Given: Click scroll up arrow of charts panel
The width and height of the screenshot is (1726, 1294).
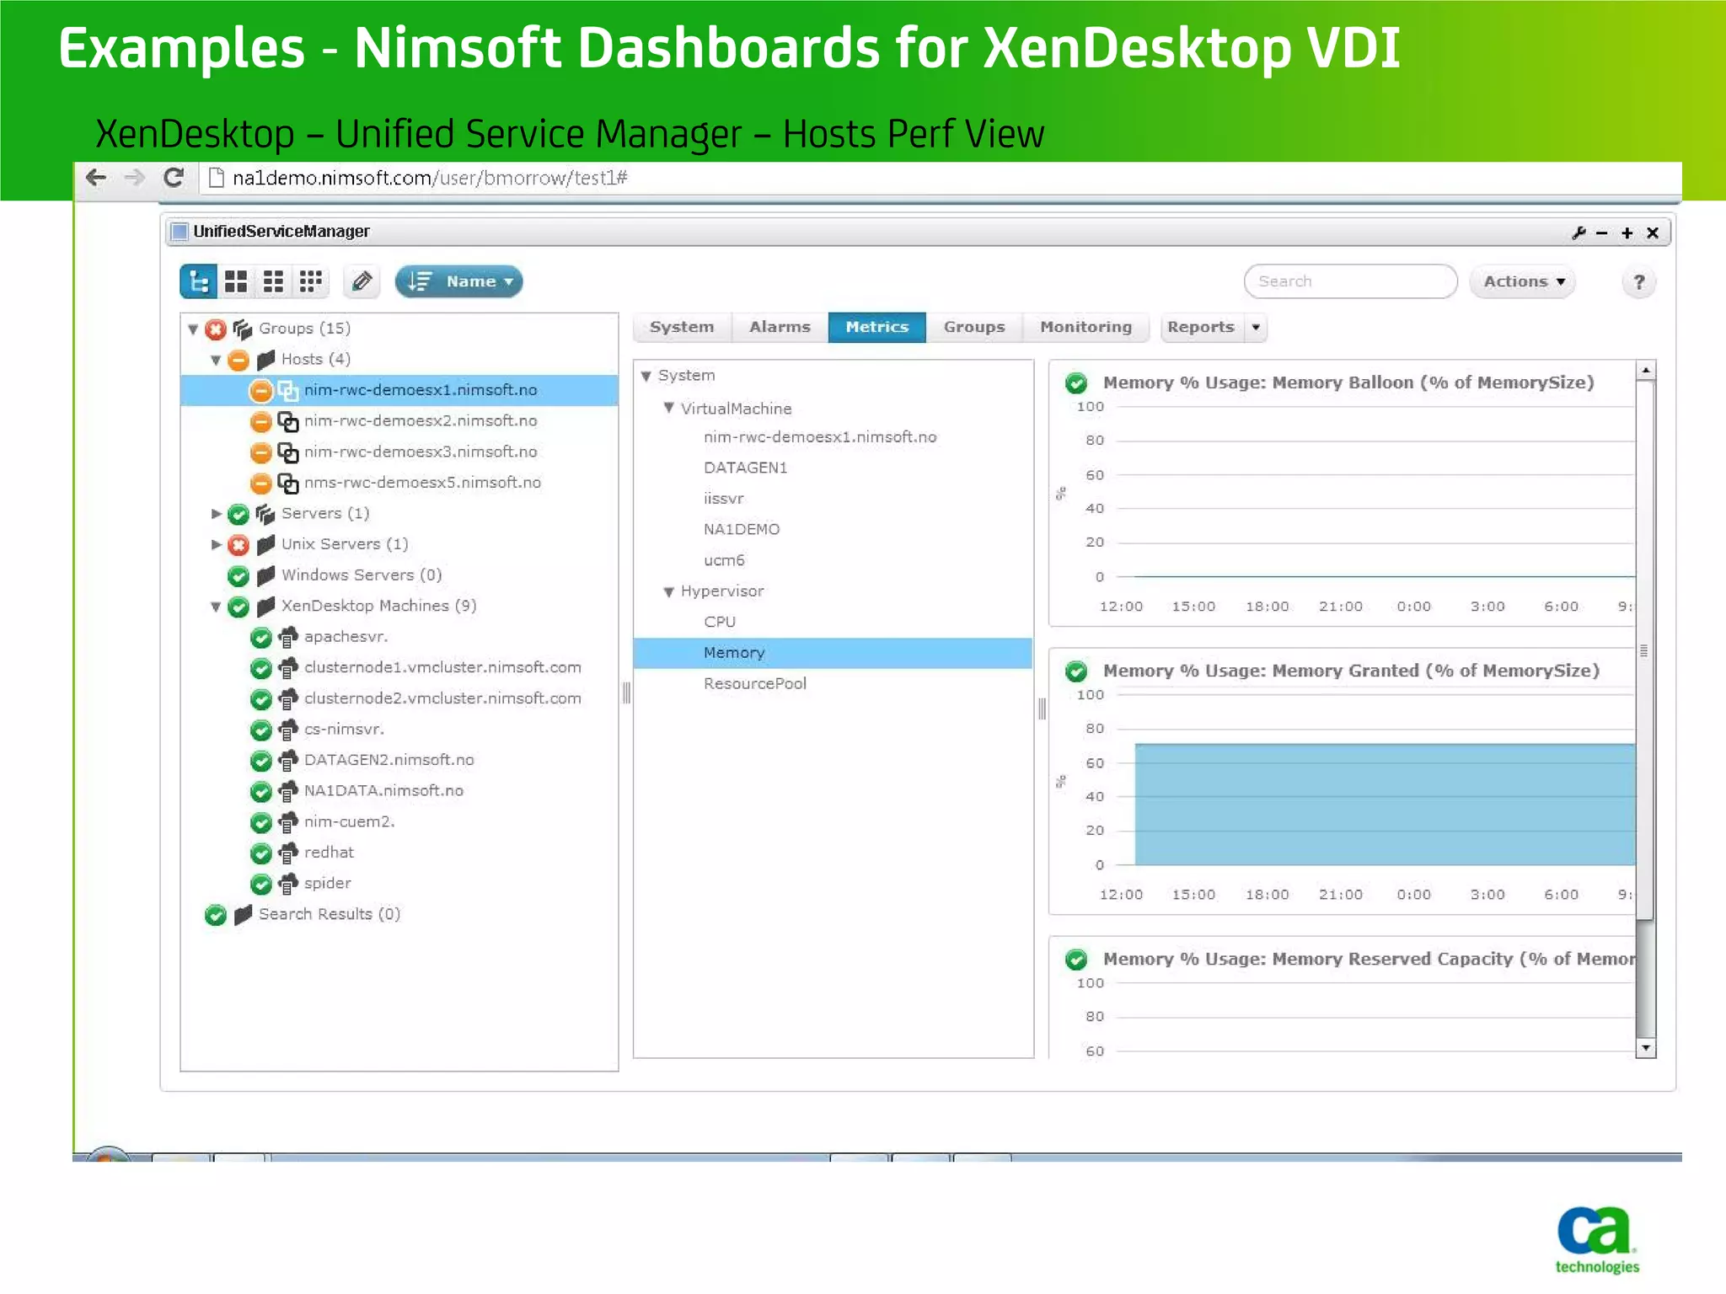Looking at the screenshot, I should [1645, 371].
